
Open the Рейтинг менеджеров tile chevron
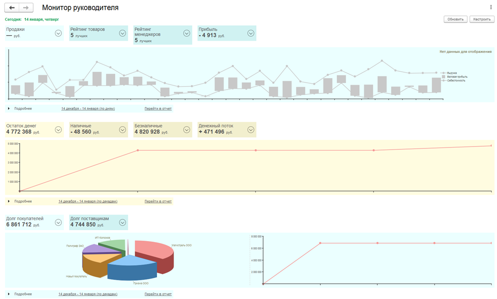(x=187, y=33)
